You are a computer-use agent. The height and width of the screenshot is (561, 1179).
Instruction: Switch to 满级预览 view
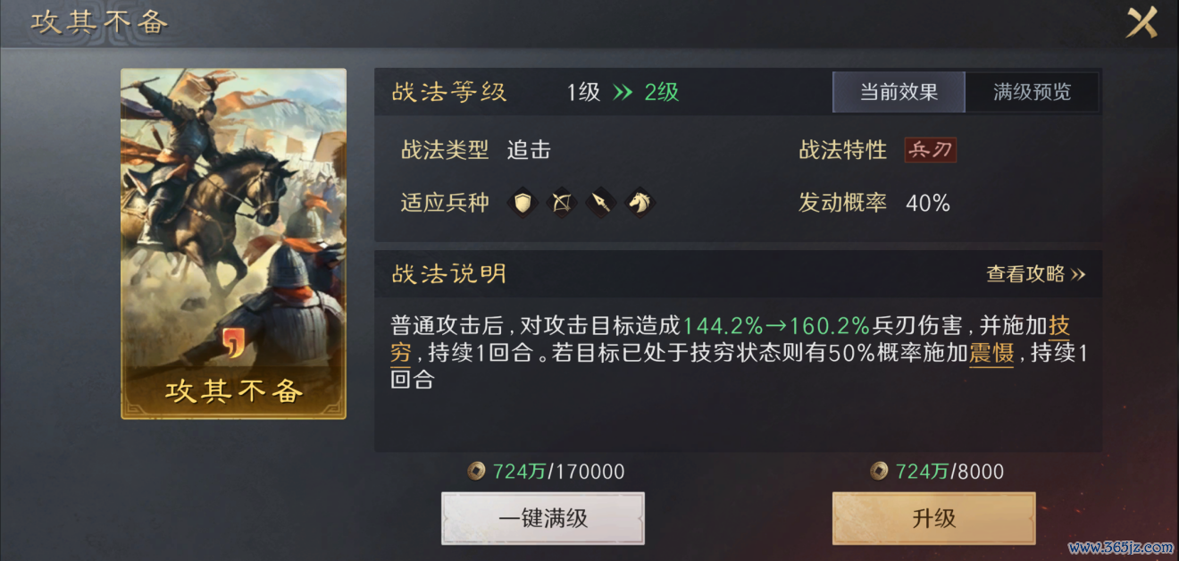coord(1032,92)
